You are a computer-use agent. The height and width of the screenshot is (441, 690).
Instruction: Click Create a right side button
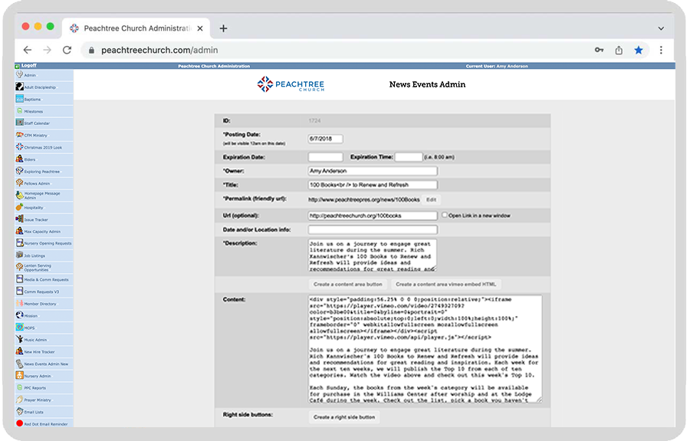[344, 417]
